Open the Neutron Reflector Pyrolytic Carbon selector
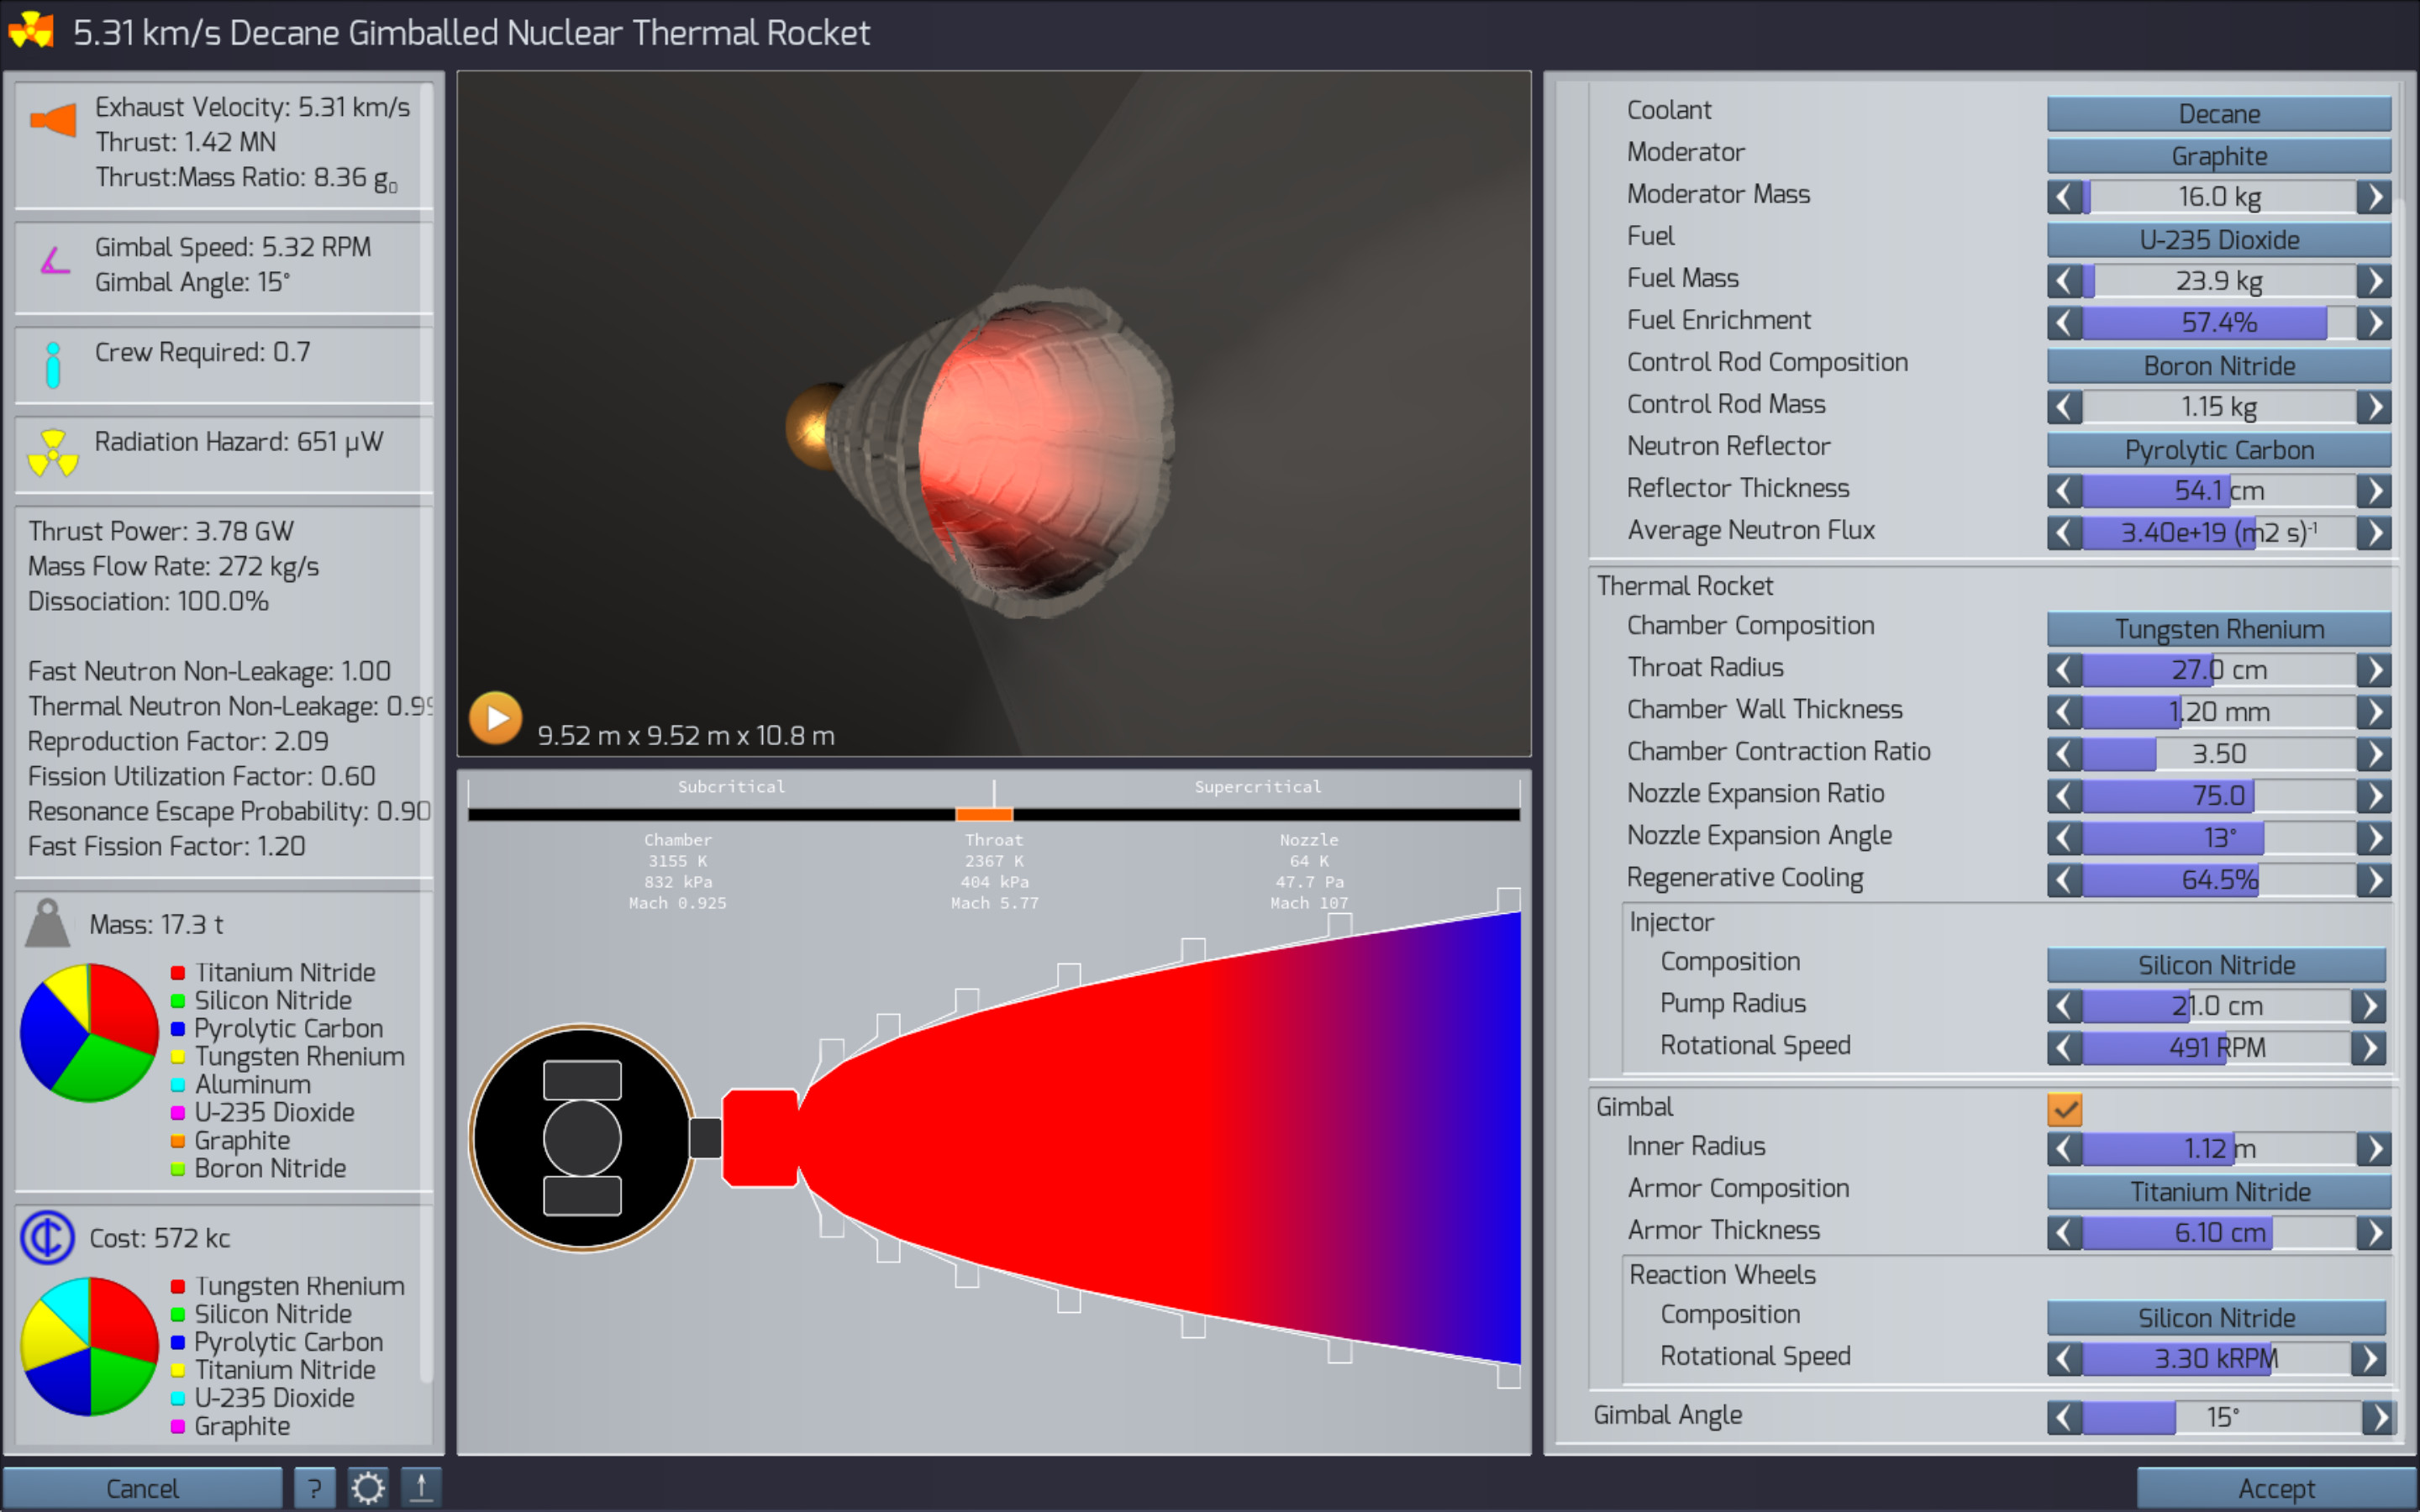 pos(2218,449)
